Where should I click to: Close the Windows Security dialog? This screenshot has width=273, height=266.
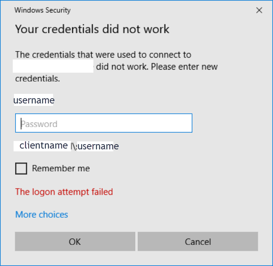(x=259, y=10)
